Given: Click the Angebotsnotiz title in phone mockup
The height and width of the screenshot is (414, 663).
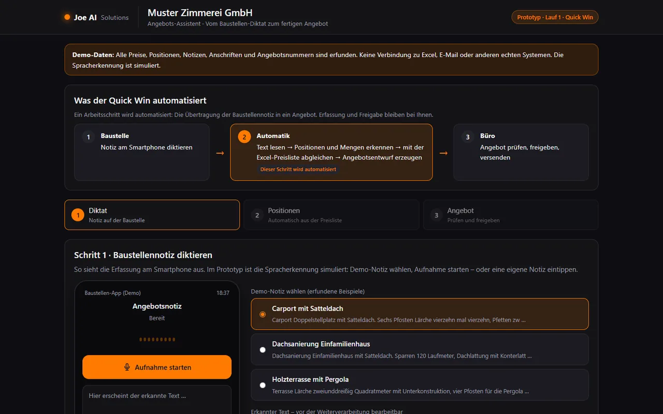Looking at the screenshot, I should pyautogui.click(x=157, y=306).
